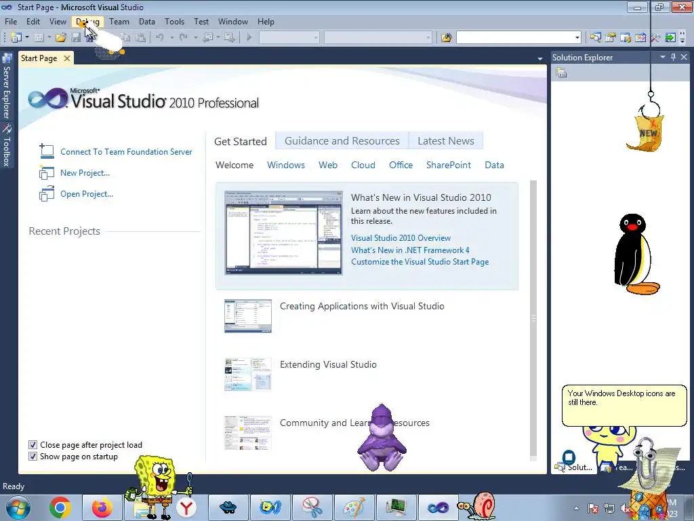The width and height of the screenshot is (694, 521).
Task: Click the Open File folder toolbar icon
Action: coord(61,38)
